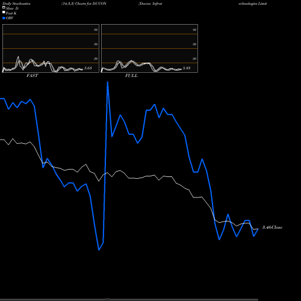This screenshot has width=301, height=301.
Task: Click the 5.63 value in FAST chart
Action: pos(88,68)
